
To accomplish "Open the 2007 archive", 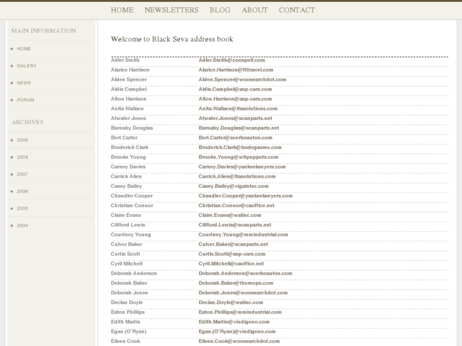I will [x=22, y=174].
